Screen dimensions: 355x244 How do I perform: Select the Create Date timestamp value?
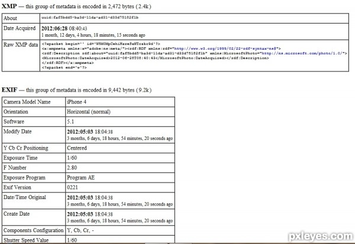(x=90, y=214)
